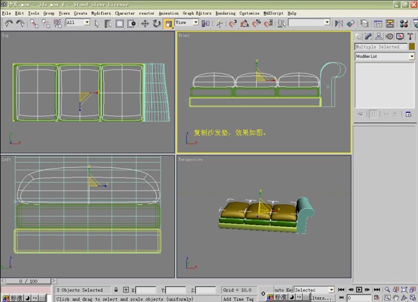Screen dimensions: 418x302
Task: Select the Select and Link tool
Action: coord(34,23)
